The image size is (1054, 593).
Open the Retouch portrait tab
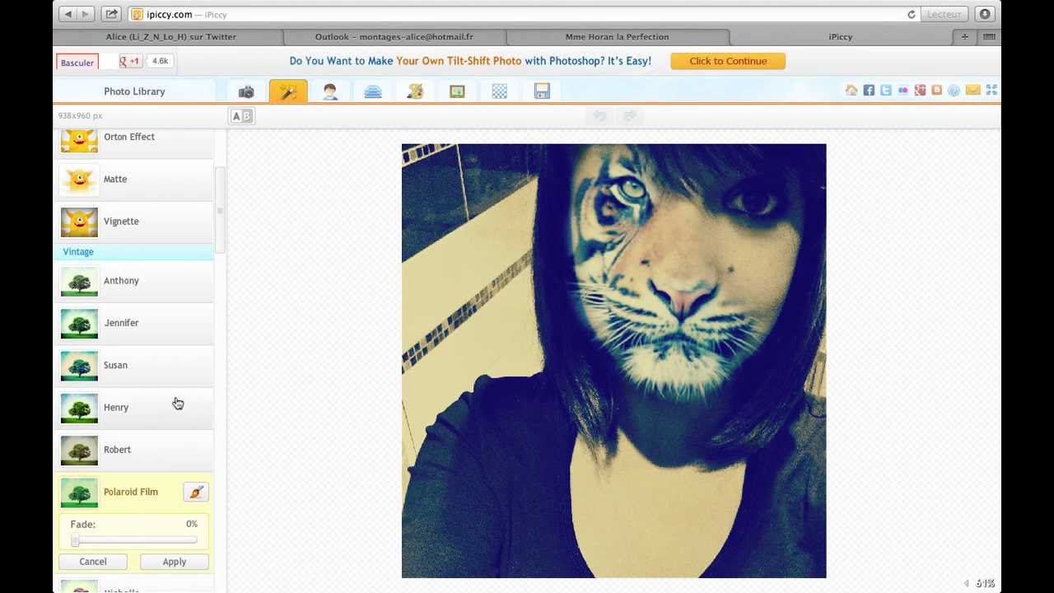[330, 91]
